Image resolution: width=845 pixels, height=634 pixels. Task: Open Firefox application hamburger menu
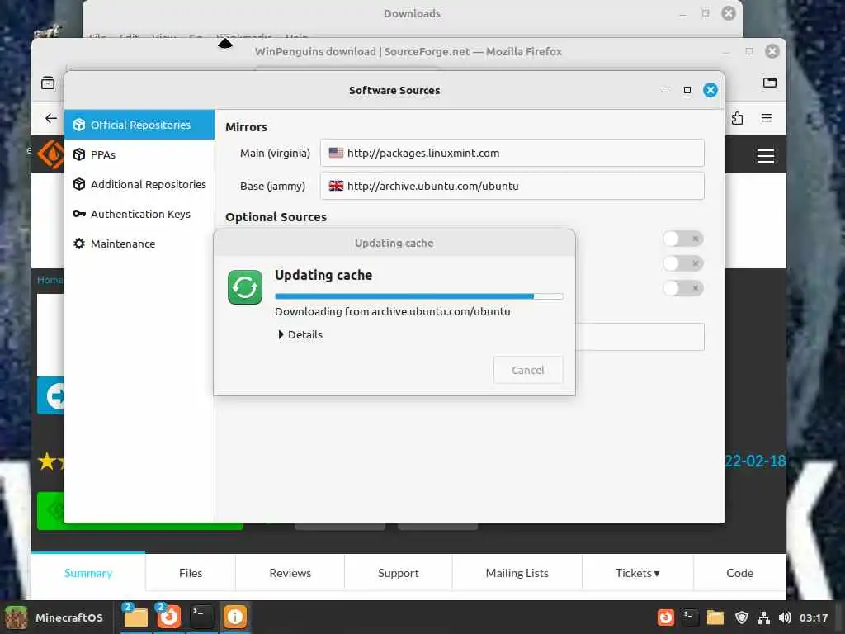click(767, 118)
